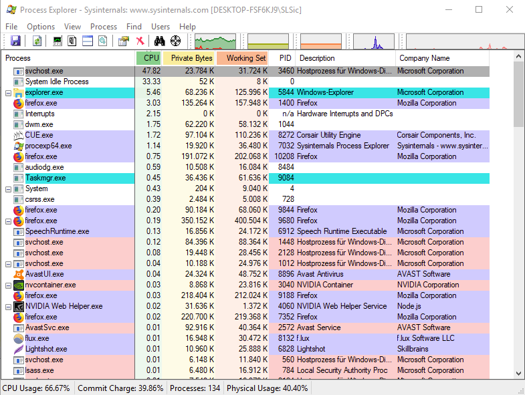Click the Save toolbar icon

coord(15,41)
